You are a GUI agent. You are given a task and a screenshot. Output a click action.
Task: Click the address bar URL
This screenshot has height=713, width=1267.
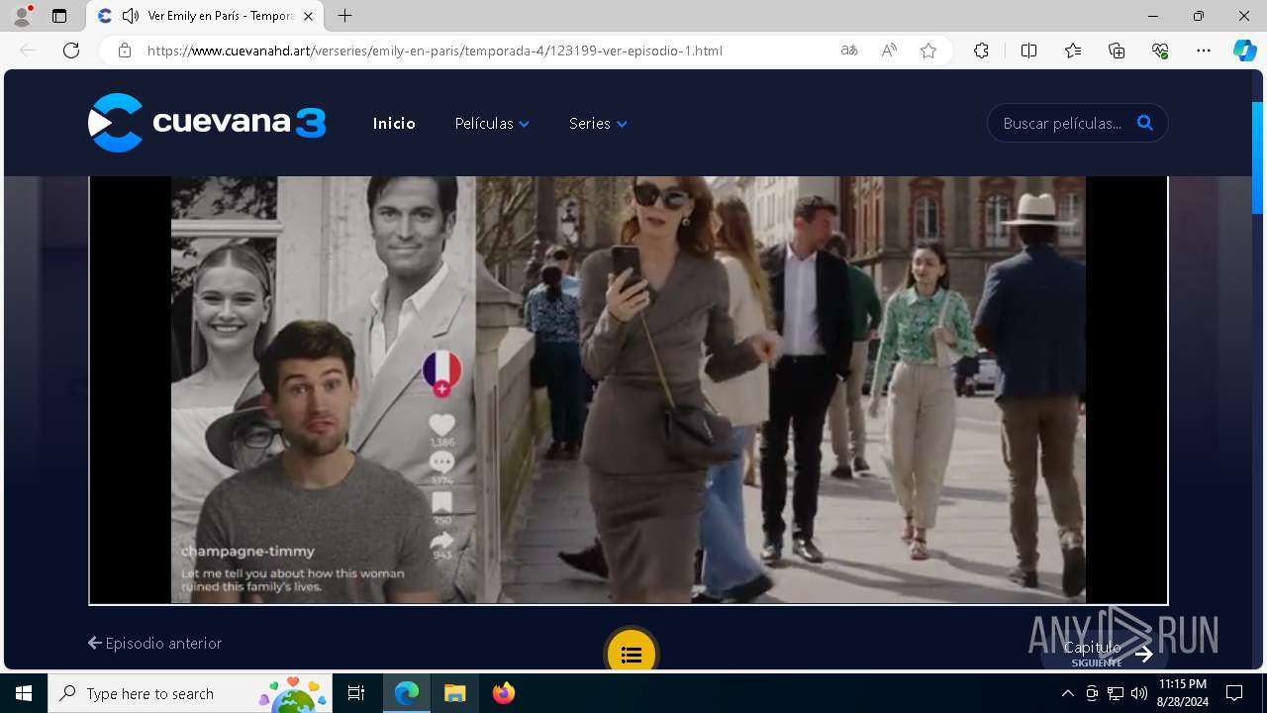[x=436, y=51]
